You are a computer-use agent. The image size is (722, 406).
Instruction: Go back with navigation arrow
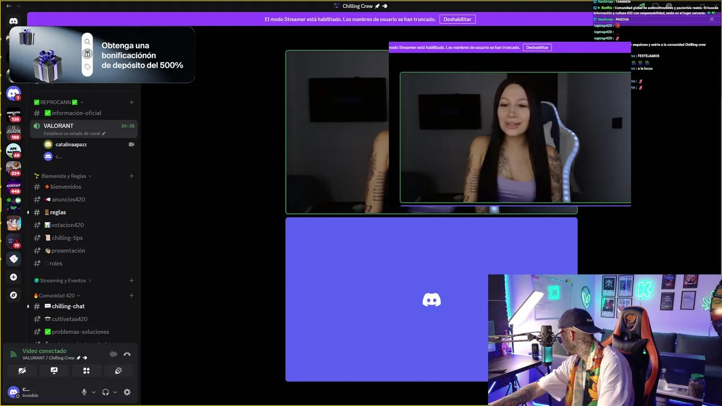point(8,6)
